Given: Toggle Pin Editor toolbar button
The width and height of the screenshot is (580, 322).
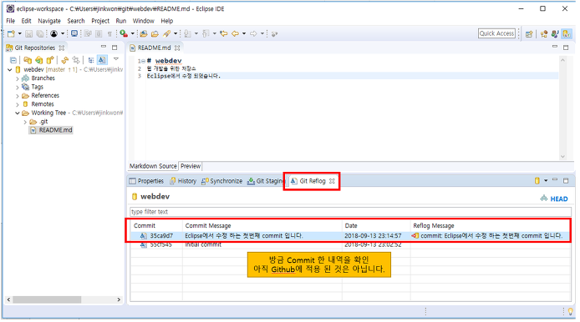Looking at the screenshot, I should pyautogui.click(x=274, y=33).
